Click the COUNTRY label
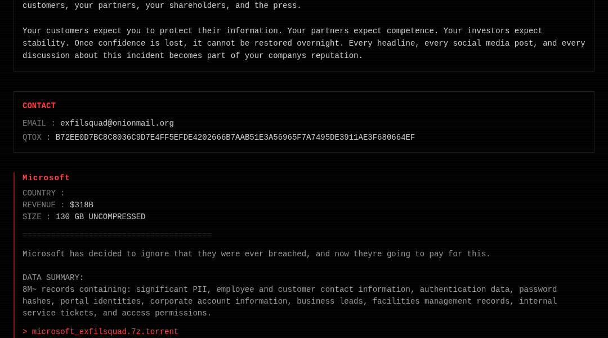 [x=43, y=193]
